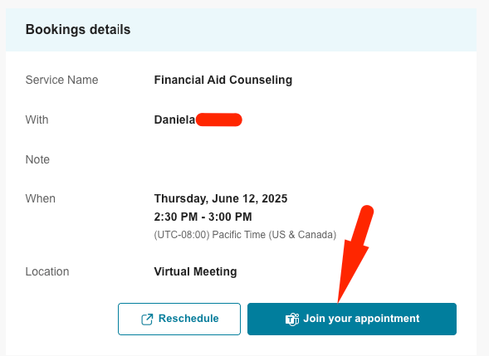Viewport: 489px width, 356px height.
Task: Select the Bookings details heading
Action: pyautogui.click(x=78, y=30)
